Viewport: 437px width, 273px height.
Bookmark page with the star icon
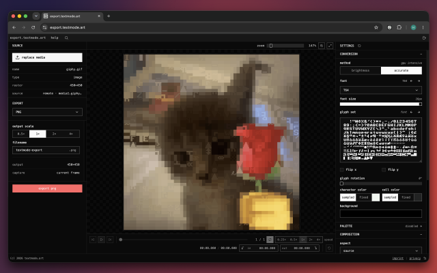[x=376, y=27]
